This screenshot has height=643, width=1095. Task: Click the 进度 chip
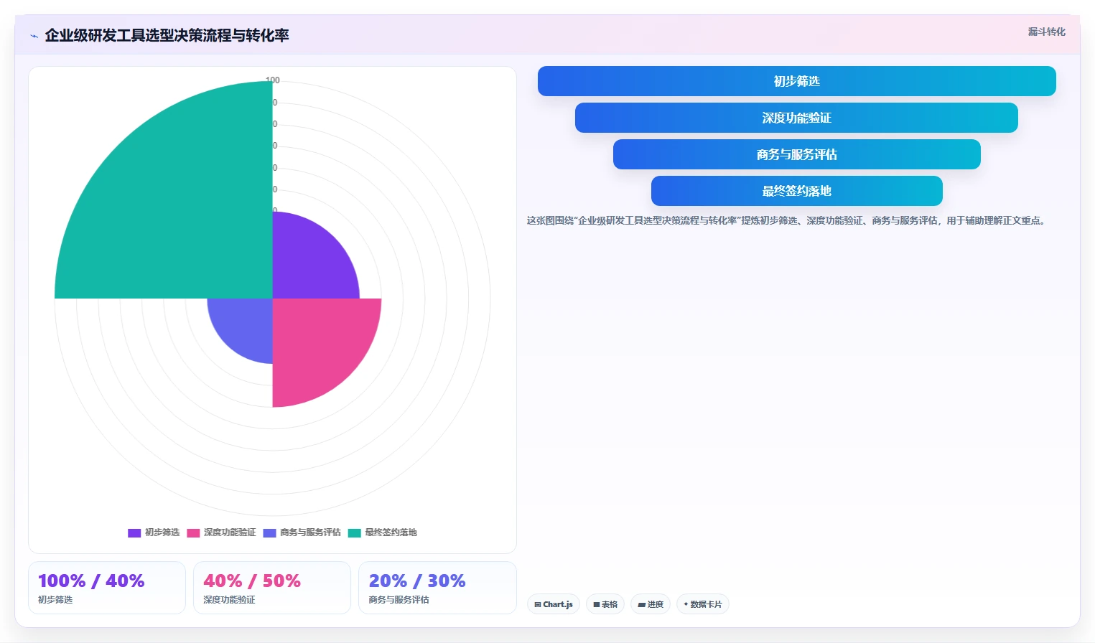(651, 604)
